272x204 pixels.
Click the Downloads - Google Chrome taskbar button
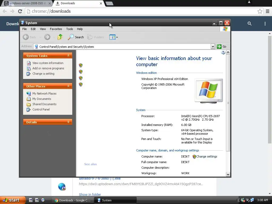pos(73,200)
